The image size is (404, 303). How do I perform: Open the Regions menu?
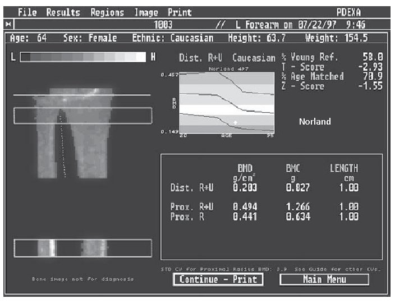(x=107, y=12)
